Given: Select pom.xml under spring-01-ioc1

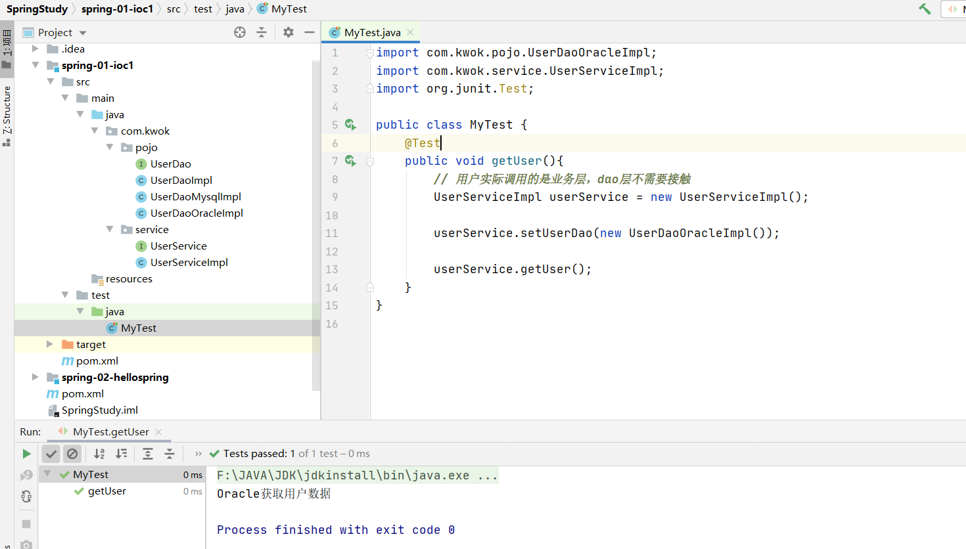Looking at the screenshot, I should (x=97, y=361).
